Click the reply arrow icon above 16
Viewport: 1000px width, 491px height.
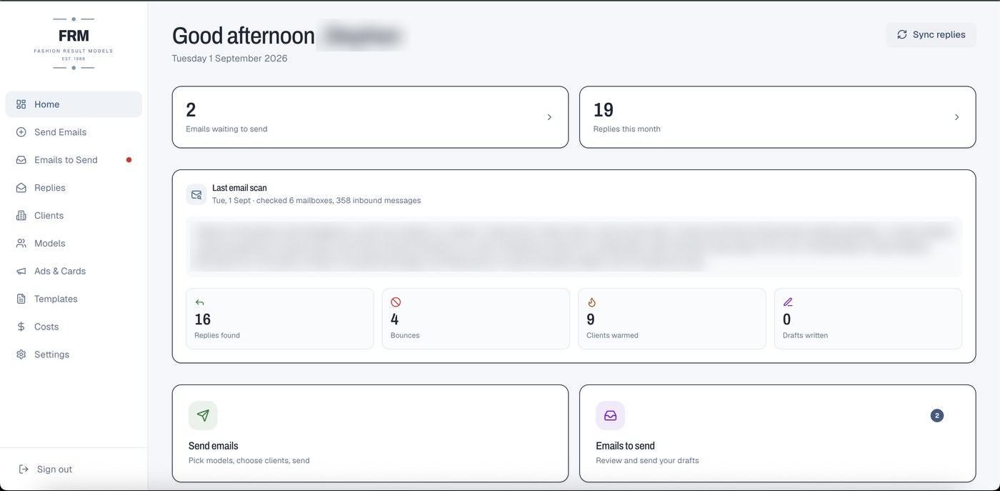point(199,302)
